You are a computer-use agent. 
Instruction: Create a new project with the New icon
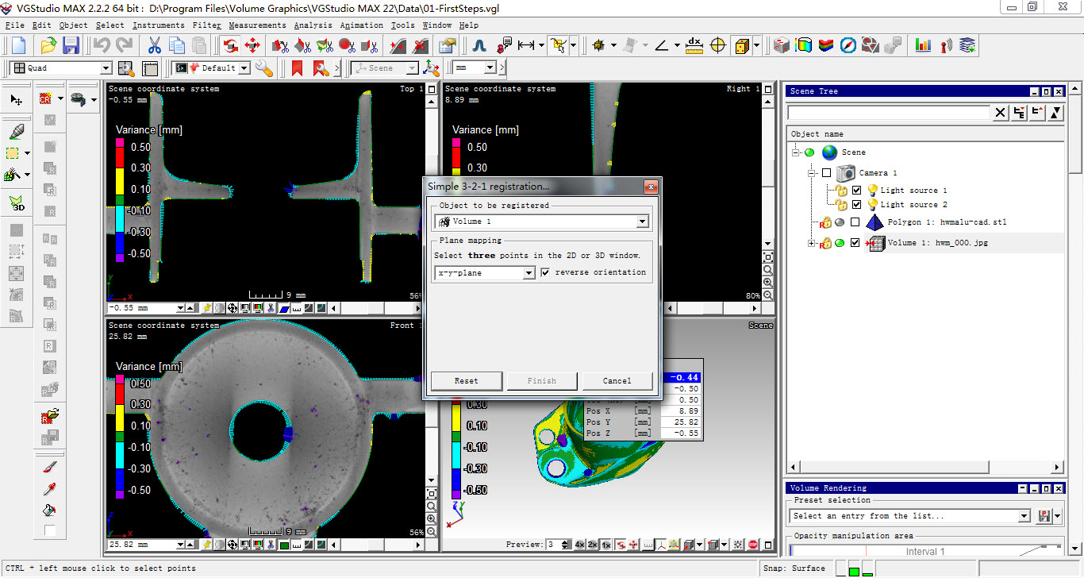(17, 45)
